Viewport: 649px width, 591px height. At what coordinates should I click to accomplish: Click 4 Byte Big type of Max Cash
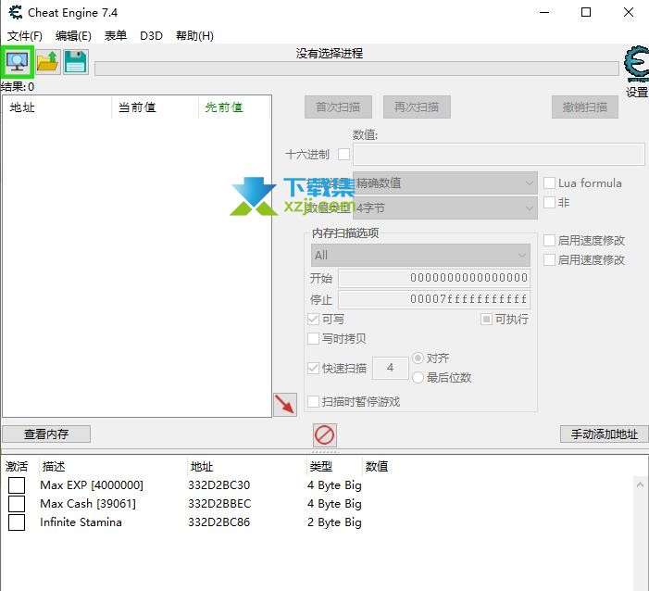point(334,504)
